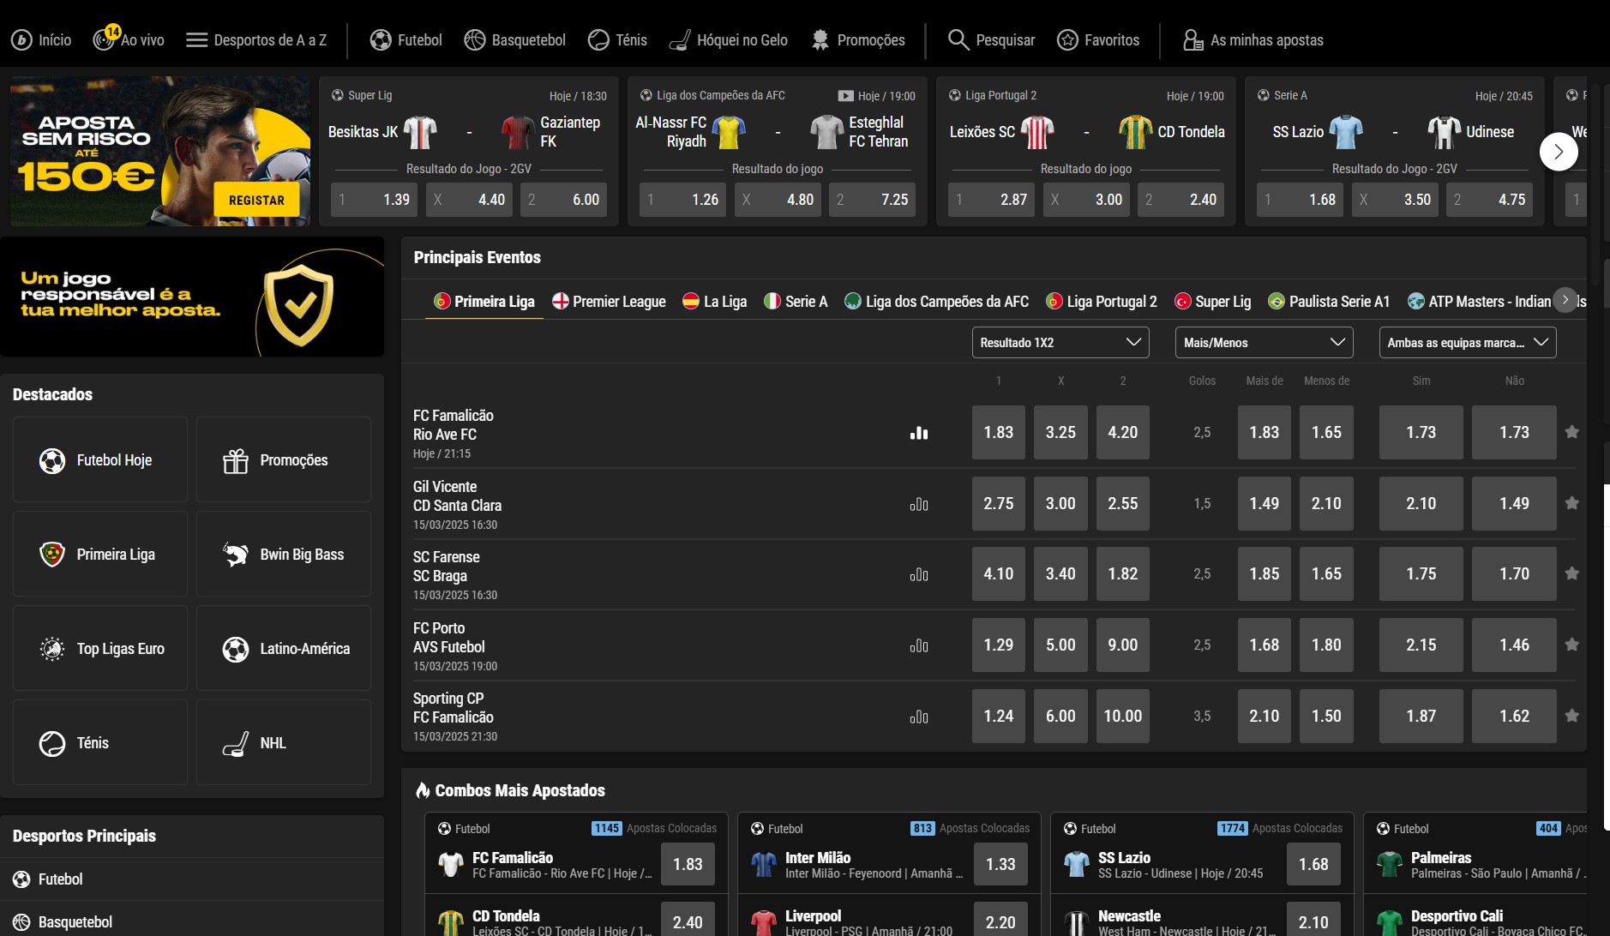This screenshot has width=1610, height=936.
Task: Switch to the Super Lig tab
Action: pos(1212,302)
